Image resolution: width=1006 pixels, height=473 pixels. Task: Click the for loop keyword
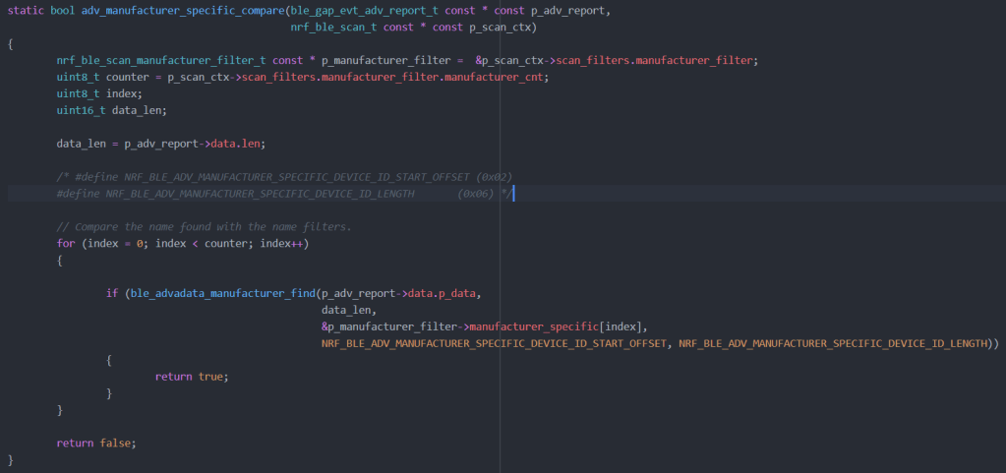[x=66, y=244]
